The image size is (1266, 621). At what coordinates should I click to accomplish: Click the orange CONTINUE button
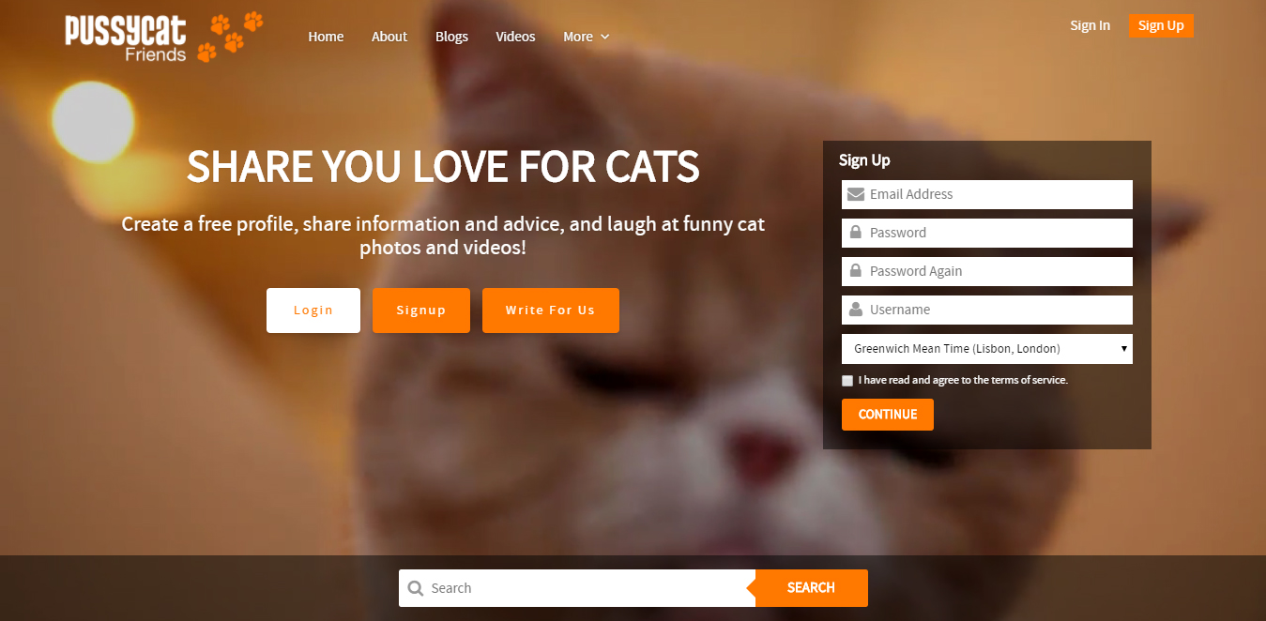point(888,415)
